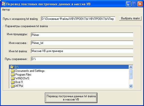Click the folder list scroll up arrow
144x106 pixels.
(131, 67)
